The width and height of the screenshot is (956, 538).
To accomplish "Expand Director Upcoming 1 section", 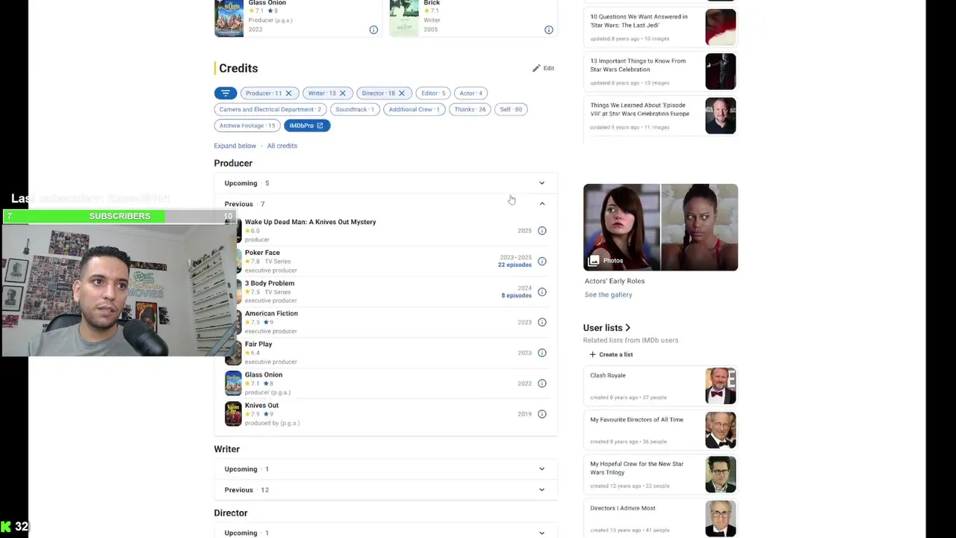I will pyautogui.click(x=385, y=533).
